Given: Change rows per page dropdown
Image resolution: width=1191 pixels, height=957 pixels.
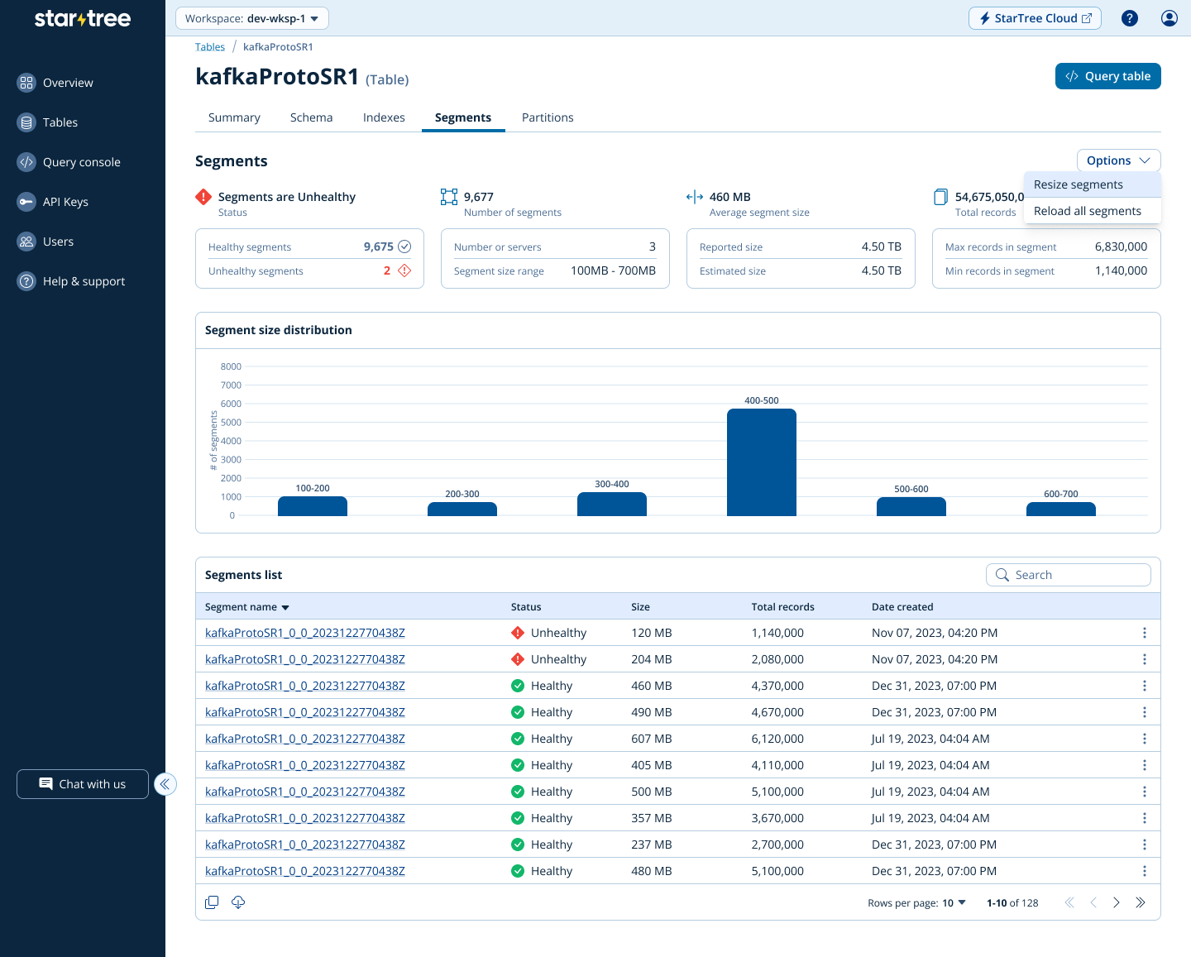Looking at the screenshot, I should [x=954, y=903].
